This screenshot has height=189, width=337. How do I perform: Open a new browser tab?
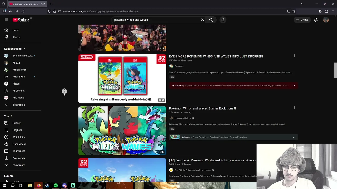click(51, 4)
